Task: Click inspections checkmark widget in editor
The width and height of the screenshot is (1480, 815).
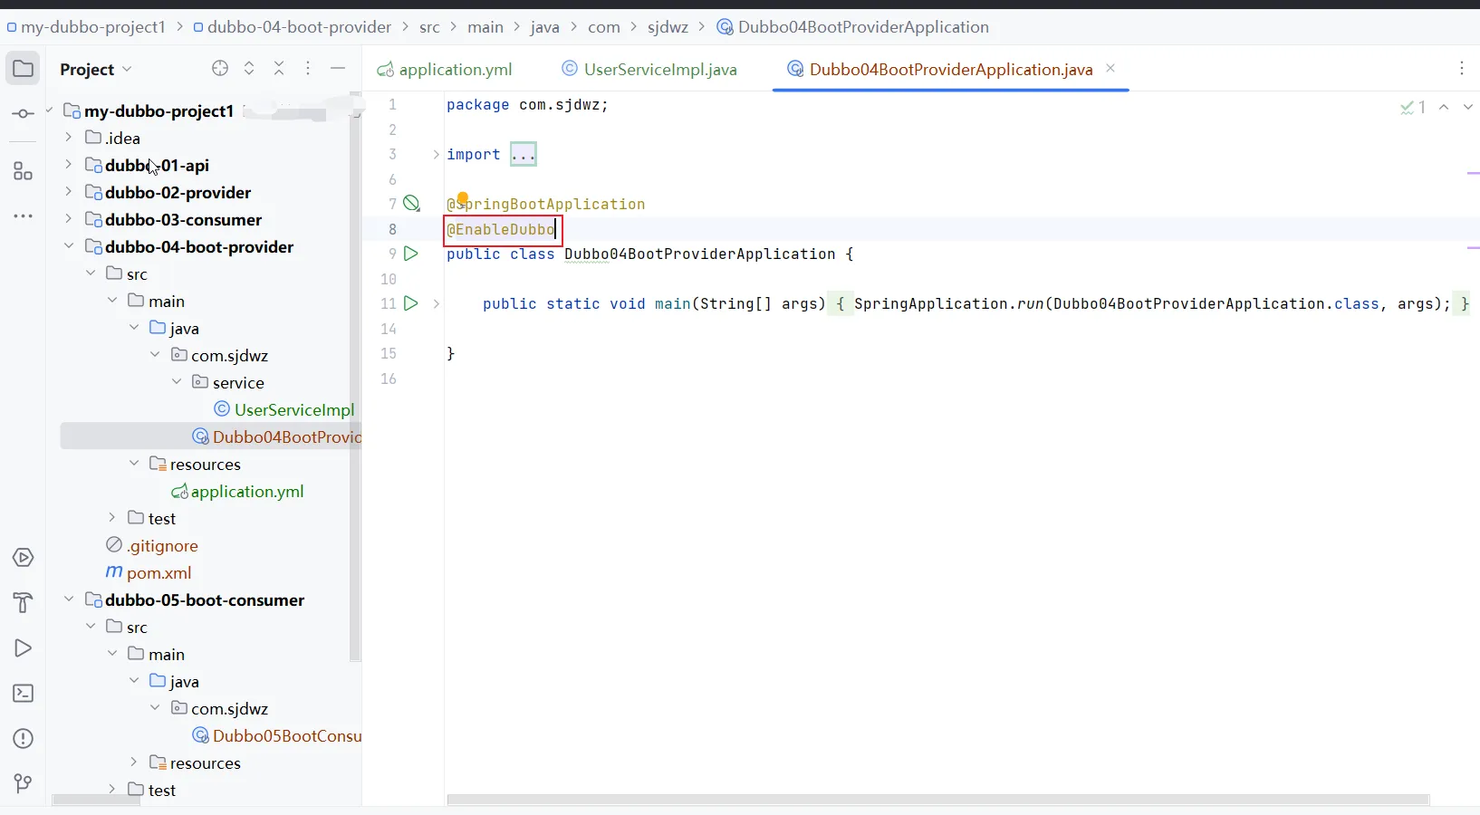Action: (1413, 107)
